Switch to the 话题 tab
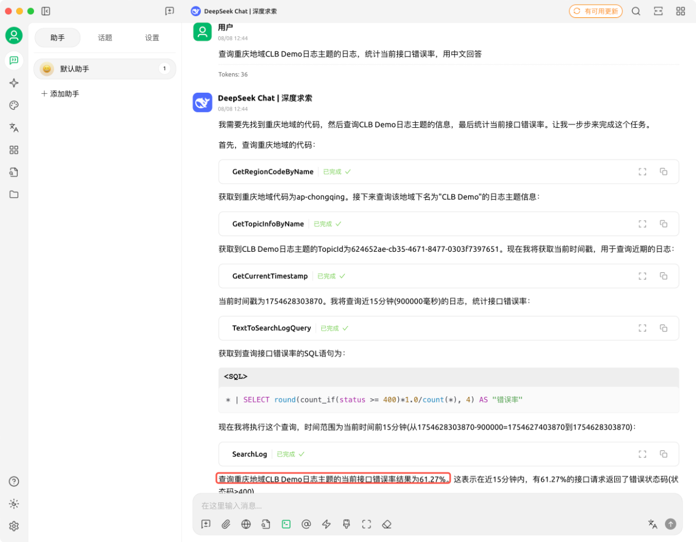Viewport: 696px width, 542px height. tap(105, 38)
